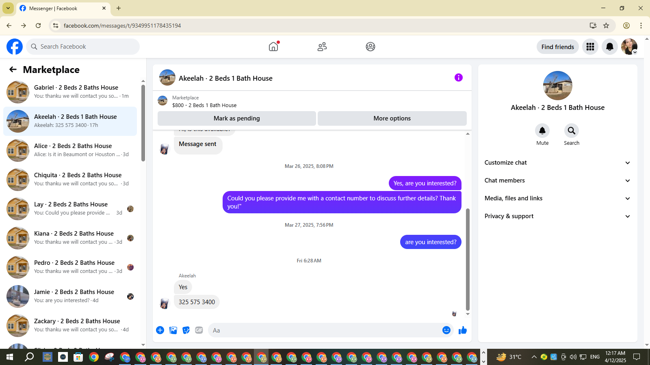Open Gabriel 2 Beds 2 Baths House chat
Viewport: 650px width, 365px height.
[70, 92]
